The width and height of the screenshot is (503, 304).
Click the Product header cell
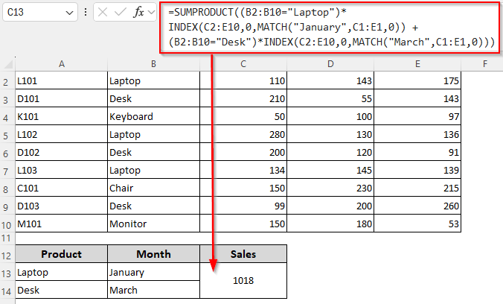pos(61,254)
